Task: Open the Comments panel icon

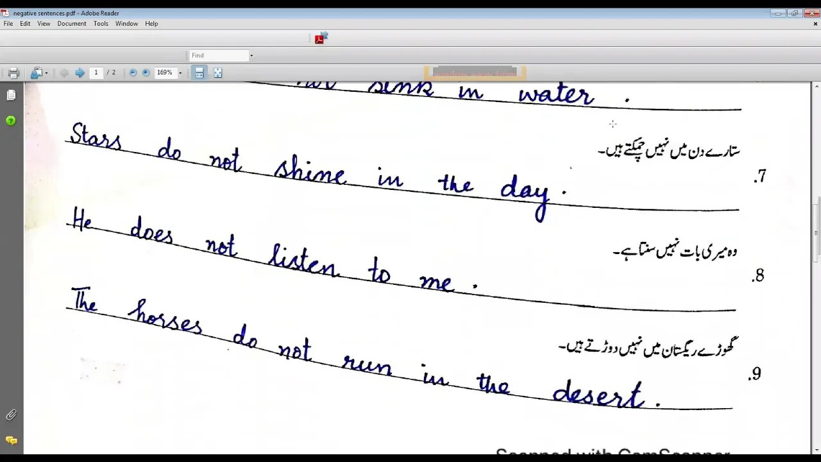Action: point(11,440)
